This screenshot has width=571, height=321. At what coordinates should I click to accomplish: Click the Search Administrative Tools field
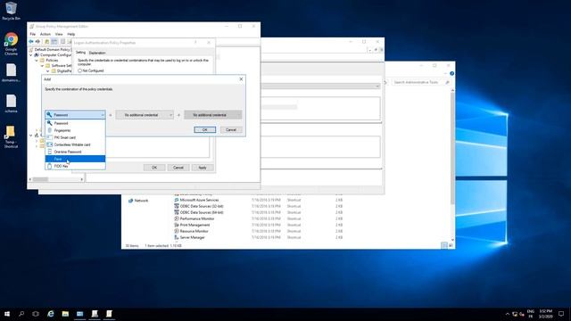click(x=421, y=82)
